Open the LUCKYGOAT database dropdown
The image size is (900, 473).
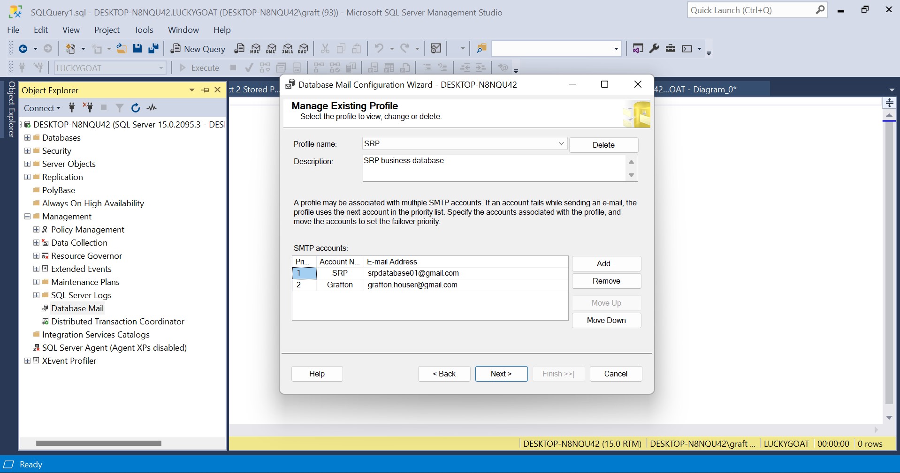coord(161,68)
